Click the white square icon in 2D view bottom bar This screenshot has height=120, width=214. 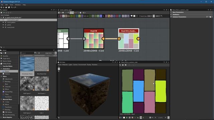124,118
